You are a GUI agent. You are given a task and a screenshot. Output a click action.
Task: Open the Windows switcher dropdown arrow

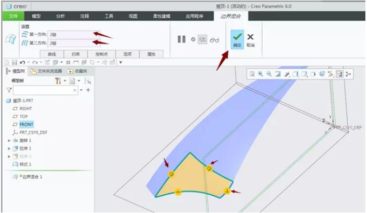click(61, 62)
